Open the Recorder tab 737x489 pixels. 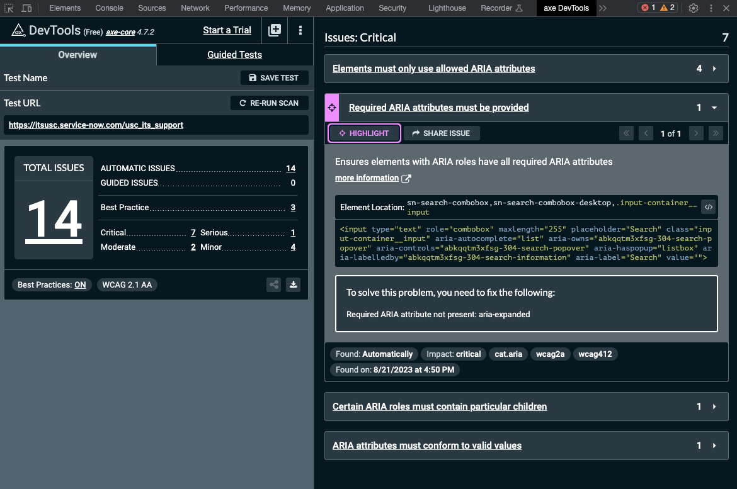[x=501, y=8]
